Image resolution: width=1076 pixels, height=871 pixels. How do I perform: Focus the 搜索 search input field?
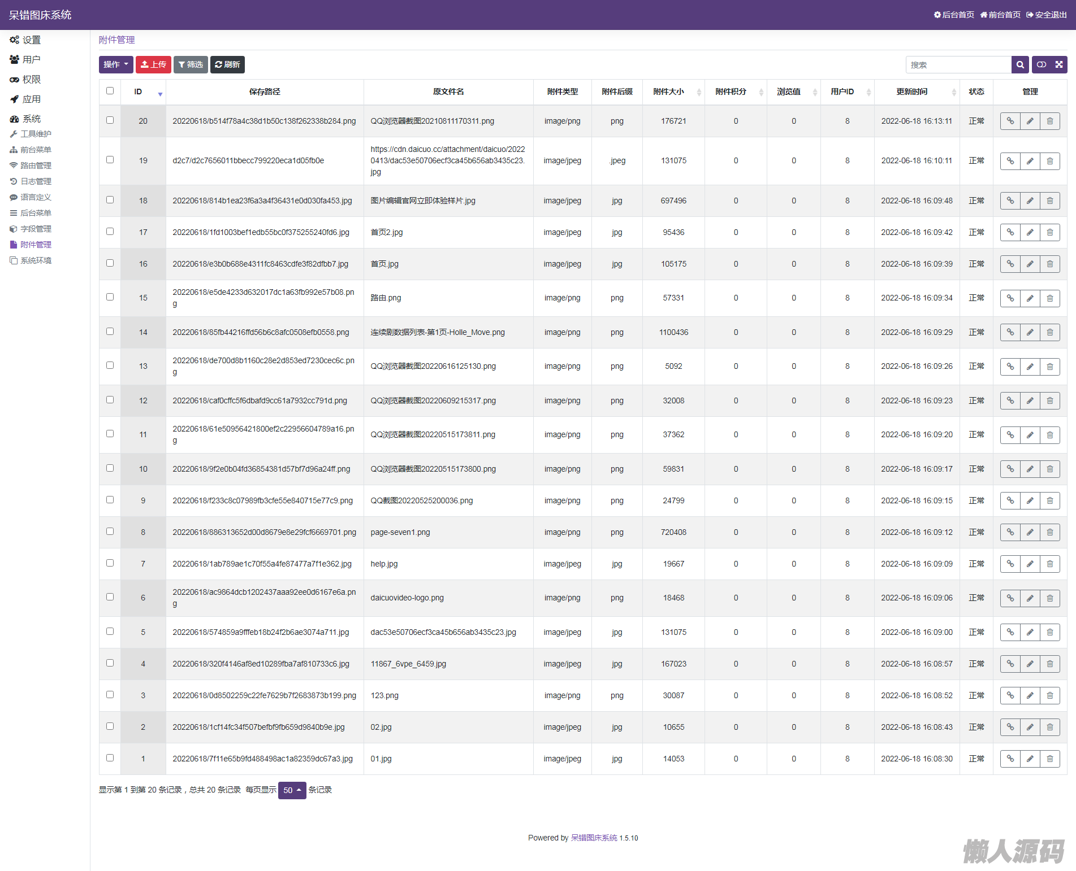tap(958, 65)
